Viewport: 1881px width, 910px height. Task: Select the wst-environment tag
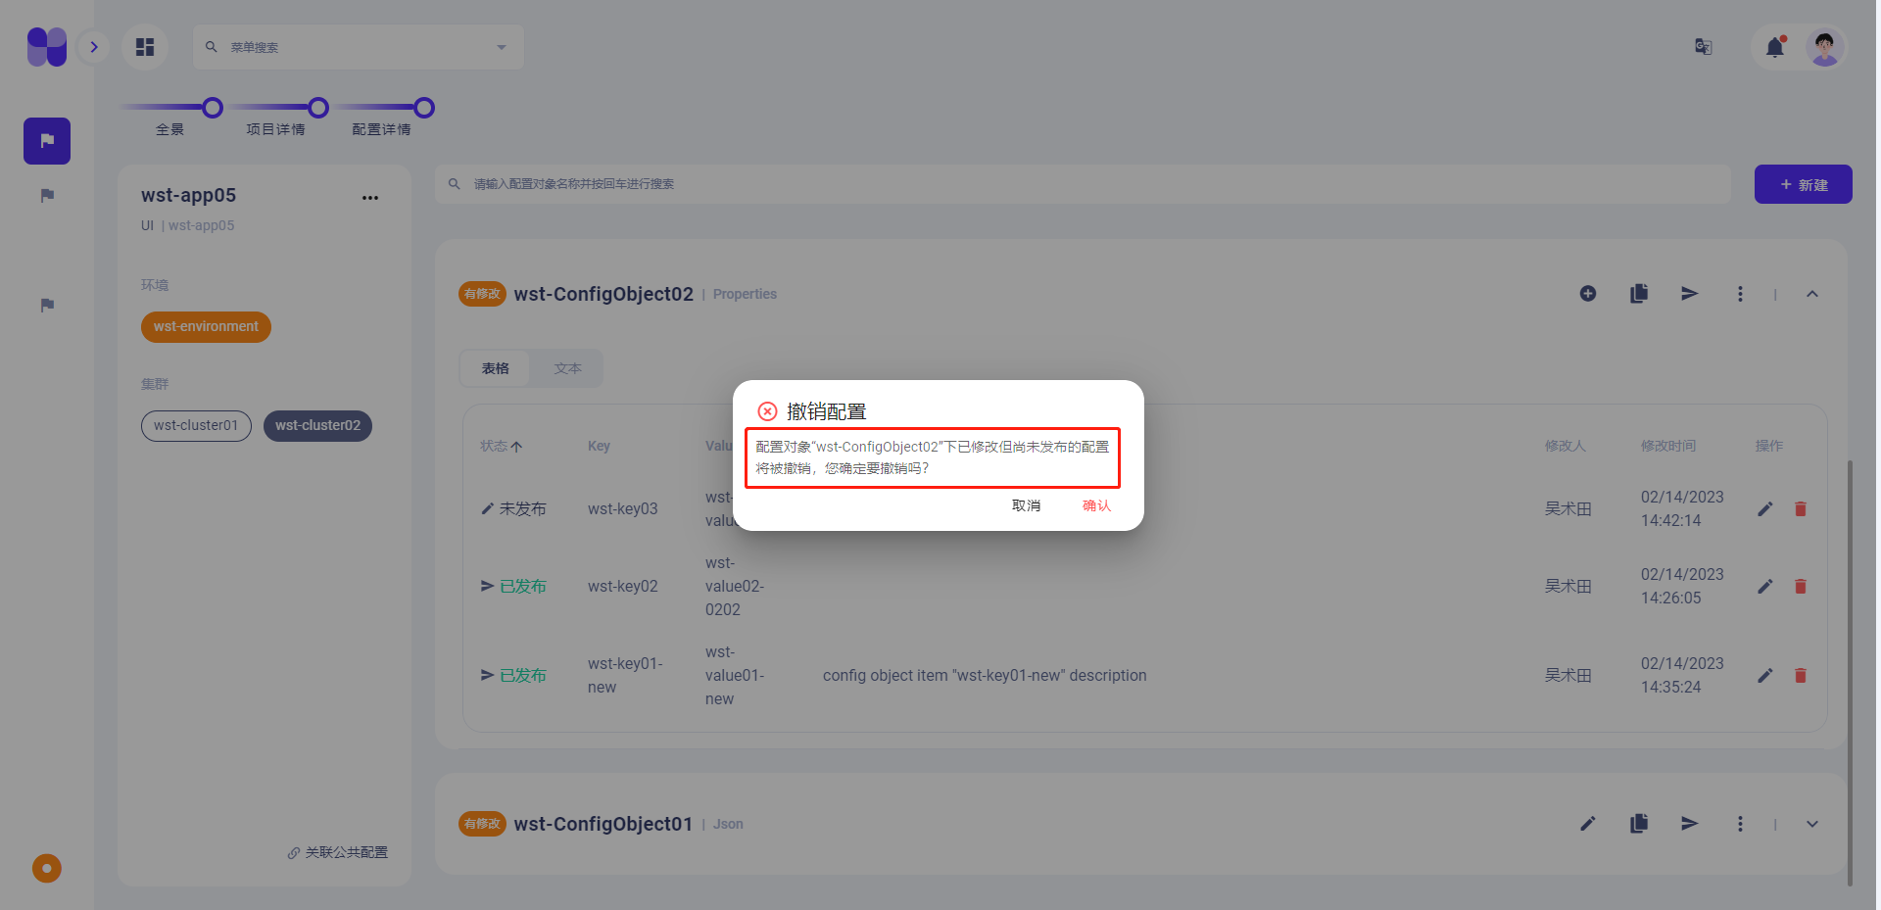(206, 327)
